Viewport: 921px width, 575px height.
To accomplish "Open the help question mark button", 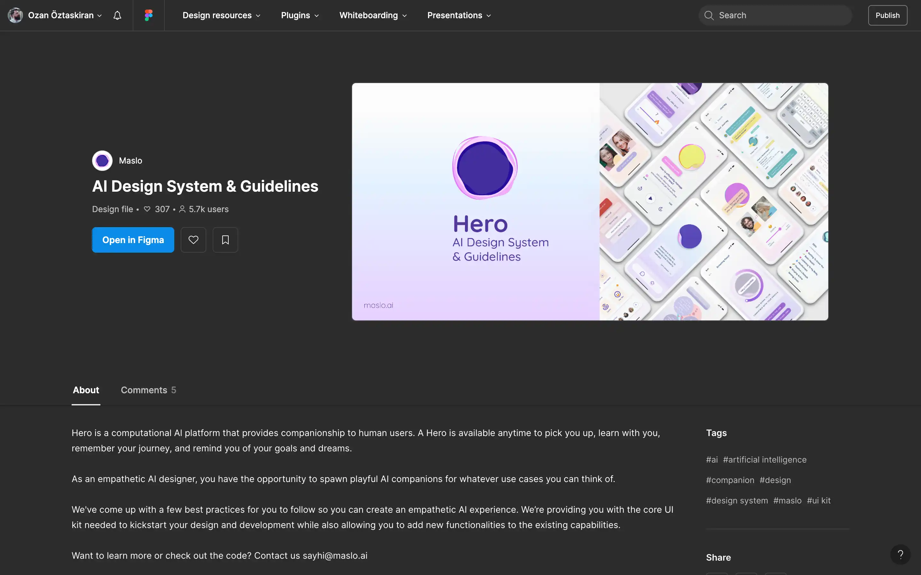I will pos(900,555).
